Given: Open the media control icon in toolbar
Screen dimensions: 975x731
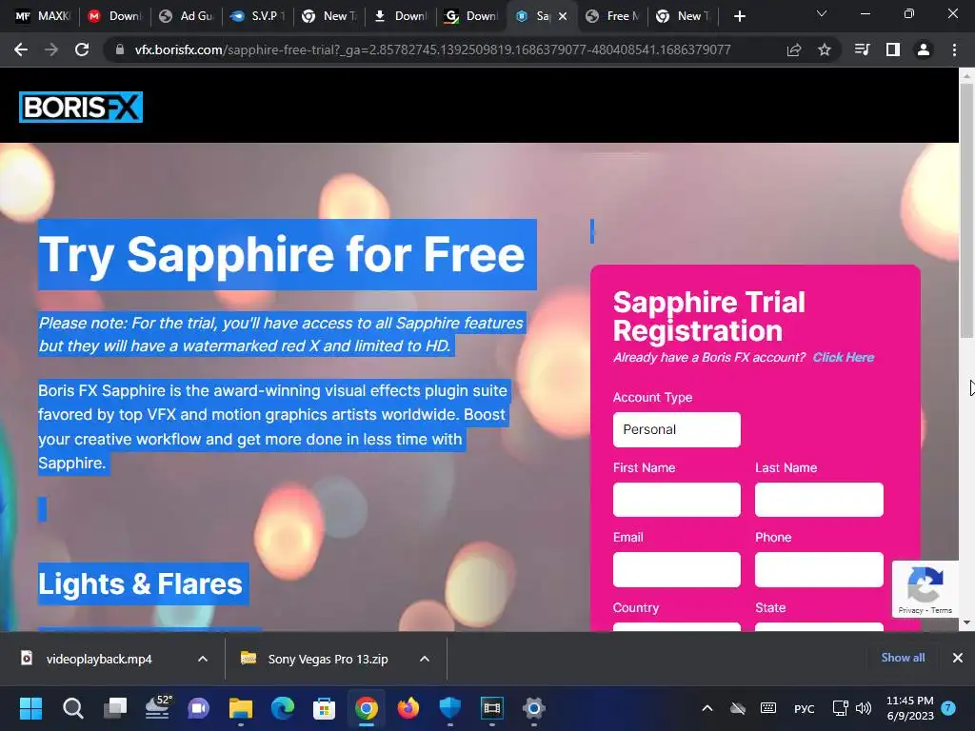Looking at the screenshot, I should point(862,49).
